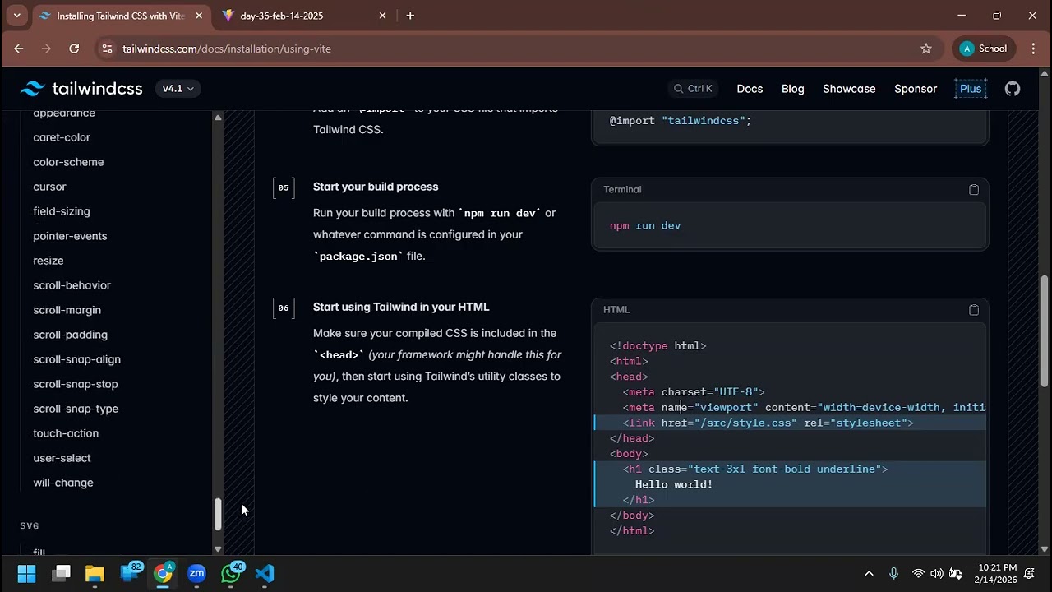The width and height of the screenshot is (1052, 592).
Task: Open a new browser tab
Action: click(x=410, y=16)
